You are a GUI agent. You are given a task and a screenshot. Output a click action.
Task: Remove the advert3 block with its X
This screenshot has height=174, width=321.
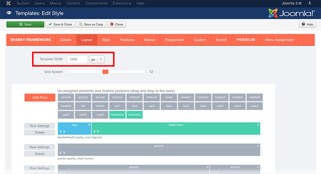pos(258,167)
